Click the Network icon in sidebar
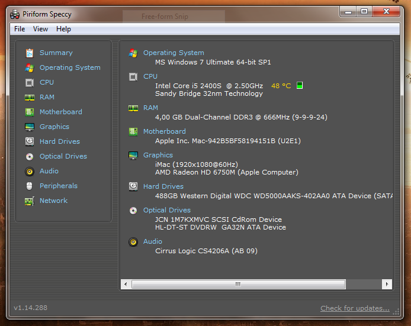This screenshot has height=326, width=411. (x=29, y=201)
